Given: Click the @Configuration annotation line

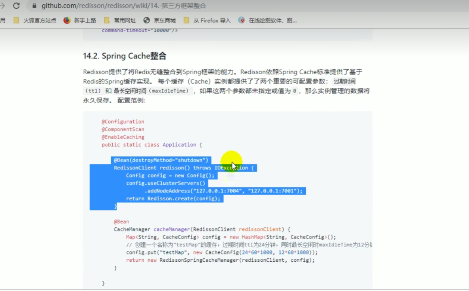Looking at the screenshot, I should point(123,122).
